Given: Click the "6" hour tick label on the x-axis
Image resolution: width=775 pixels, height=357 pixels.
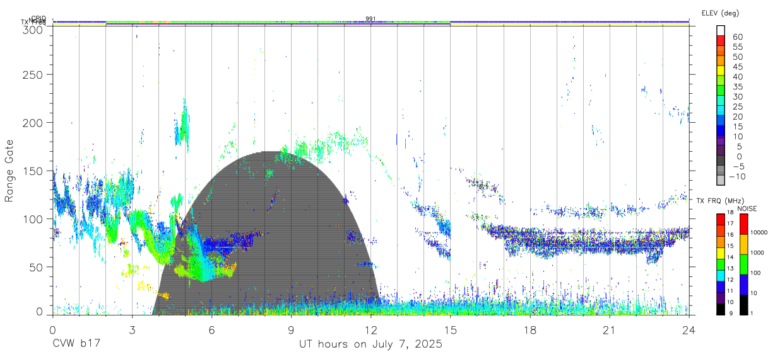Looking at the screenshot, I should pos(212,330).
